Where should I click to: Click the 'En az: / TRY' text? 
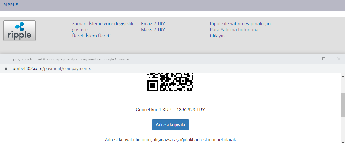pos(153,24)
